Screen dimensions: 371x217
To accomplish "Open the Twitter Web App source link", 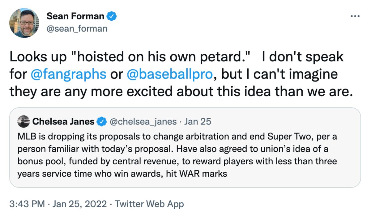I will coord(149,204).
